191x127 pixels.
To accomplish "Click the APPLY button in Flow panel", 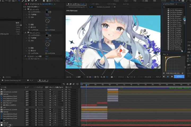I will 179,76.
